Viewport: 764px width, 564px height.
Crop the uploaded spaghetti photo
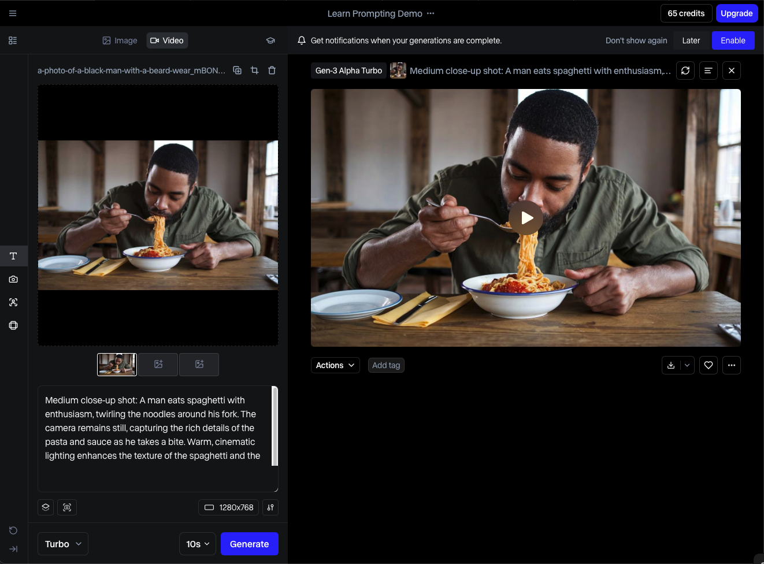pyautogui.click(x=254, y=70)
